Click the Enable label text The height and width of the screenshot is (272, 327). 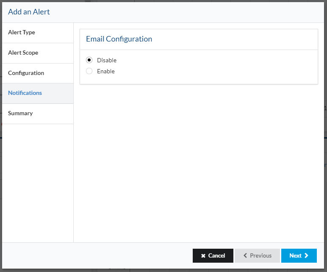(x=106, y=71)
